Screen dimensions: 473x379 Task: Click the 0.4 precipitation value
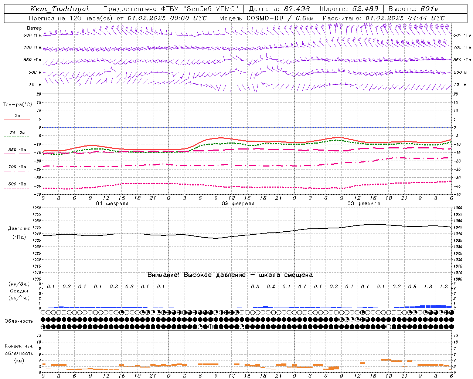pos(271,287)
